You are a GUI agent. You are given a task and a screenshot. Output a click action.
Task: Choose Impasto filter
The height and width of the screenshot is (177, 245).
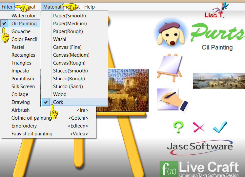point(20,71)
